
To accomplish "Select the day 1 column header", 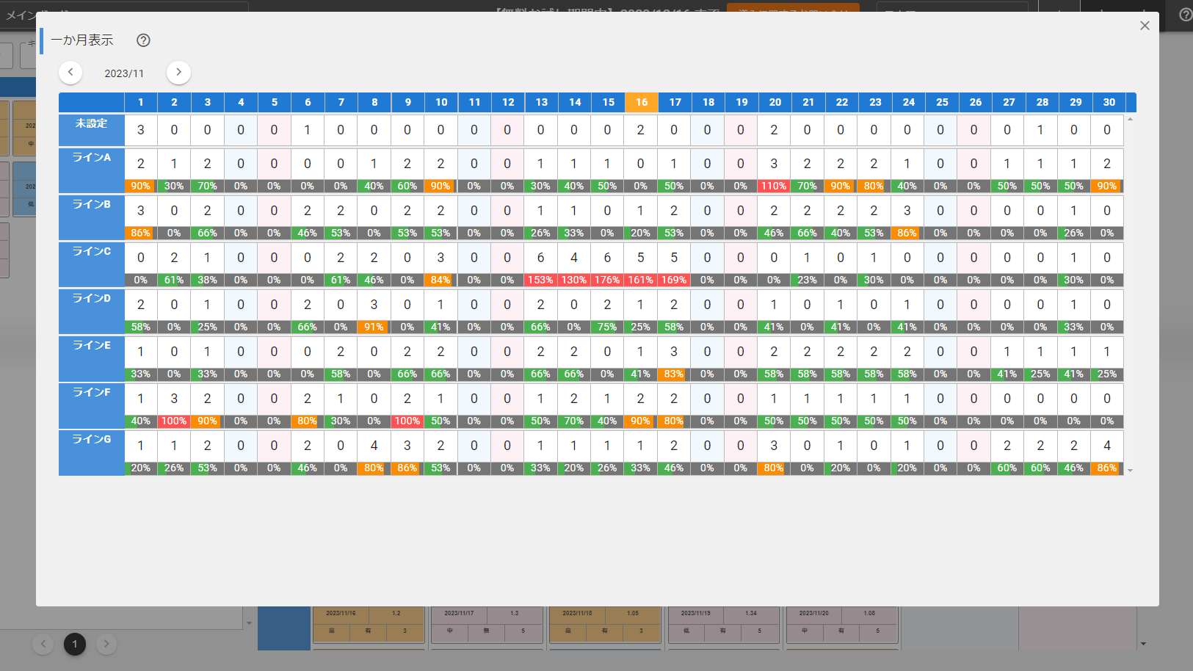I will pyautogui.click(x=141, y=102).
